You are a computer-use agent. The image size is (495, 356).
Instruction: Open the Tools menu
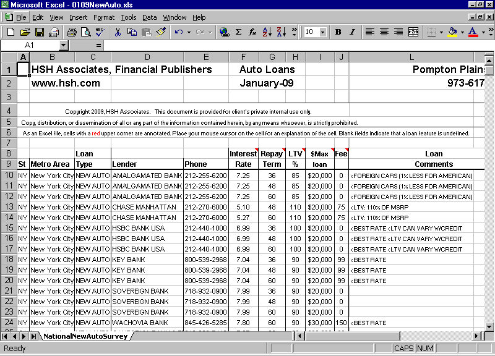pos(129,17)
